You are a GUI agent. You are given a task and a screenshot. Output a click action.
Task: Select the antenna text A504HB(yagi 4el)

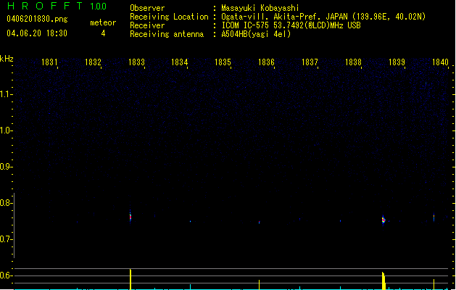coord(256,34)
